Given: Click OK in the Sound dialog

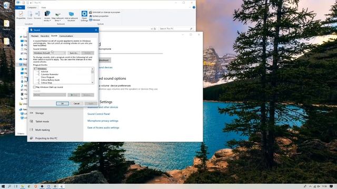Looking at the screenshot, I should (62, 103).
